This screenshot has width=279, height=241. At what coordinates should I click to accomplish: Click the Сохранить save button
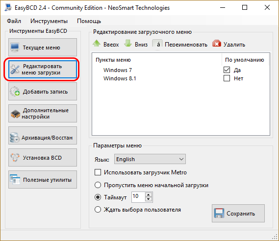tap(238, 213)
